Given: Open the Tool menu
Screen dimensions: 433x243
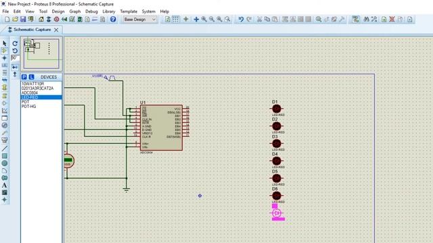Looking at the screenshot, I should (43, 11).
